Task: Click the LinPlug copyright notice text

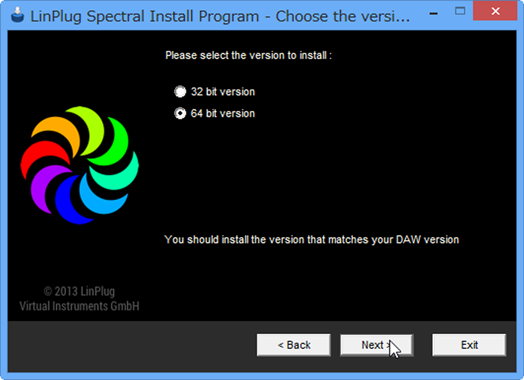Action: (79, 299)
